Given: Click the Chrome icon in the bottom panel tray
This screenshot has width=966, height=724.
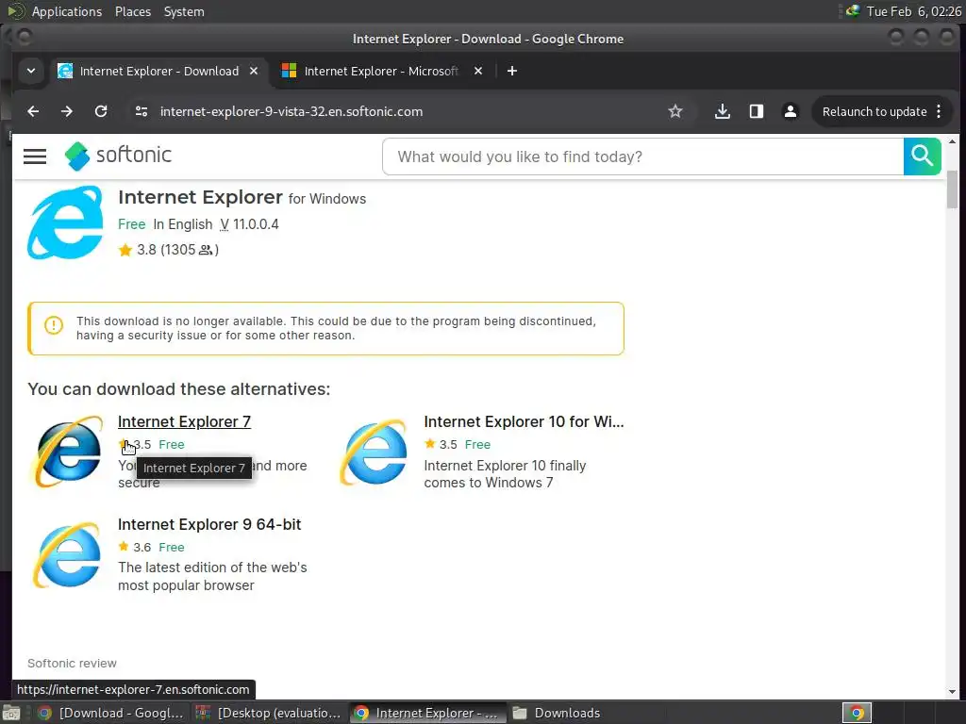Looking at the screenshot, I should coord(857,713).
